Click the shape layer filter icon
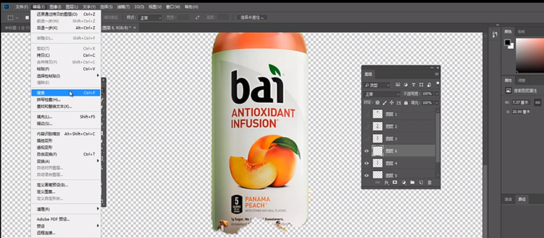544x238 pixels. pyautogui.click(x=421, y=85)
